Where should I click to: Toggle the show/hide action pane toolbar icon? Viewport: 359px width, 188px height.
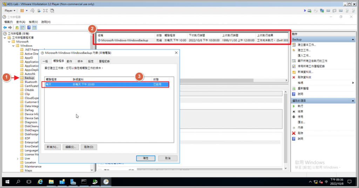click(x=34, y=27)
